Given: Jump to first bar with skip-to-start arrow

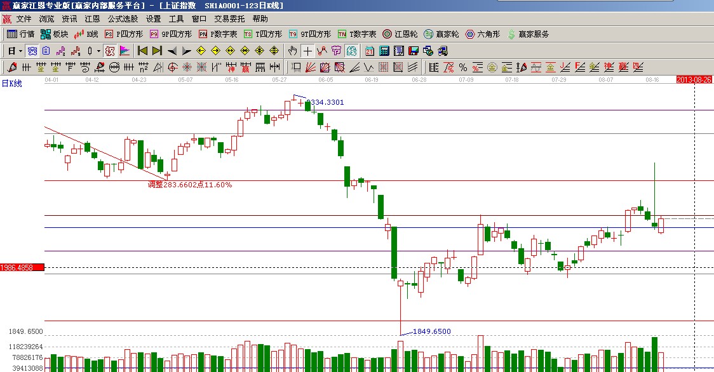Looking at the screenshot, I should [142, 51].
